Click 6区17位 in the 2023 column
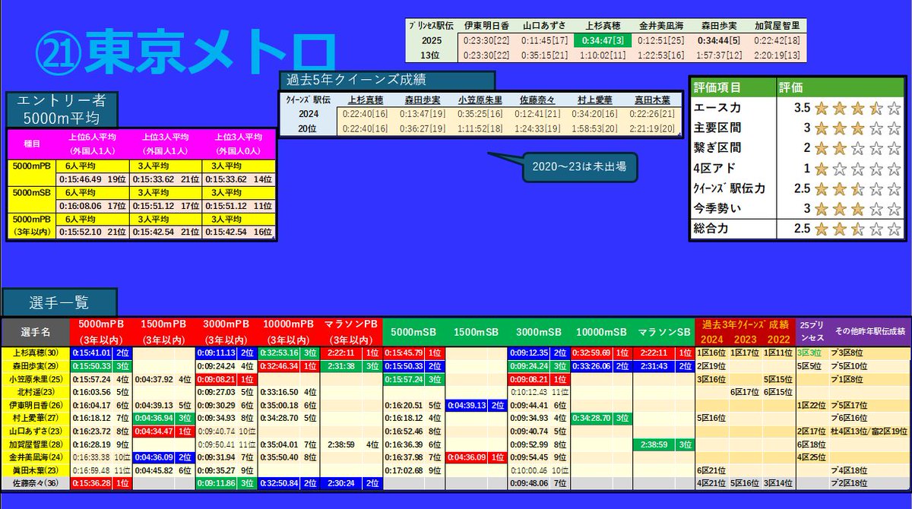The width and height of the screenshot is (912, 509). tap(744, 392)
